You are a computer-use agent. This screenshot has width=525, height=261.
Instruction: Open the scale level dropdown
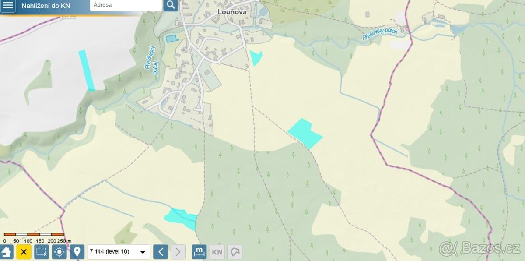(x=119, y=252)
